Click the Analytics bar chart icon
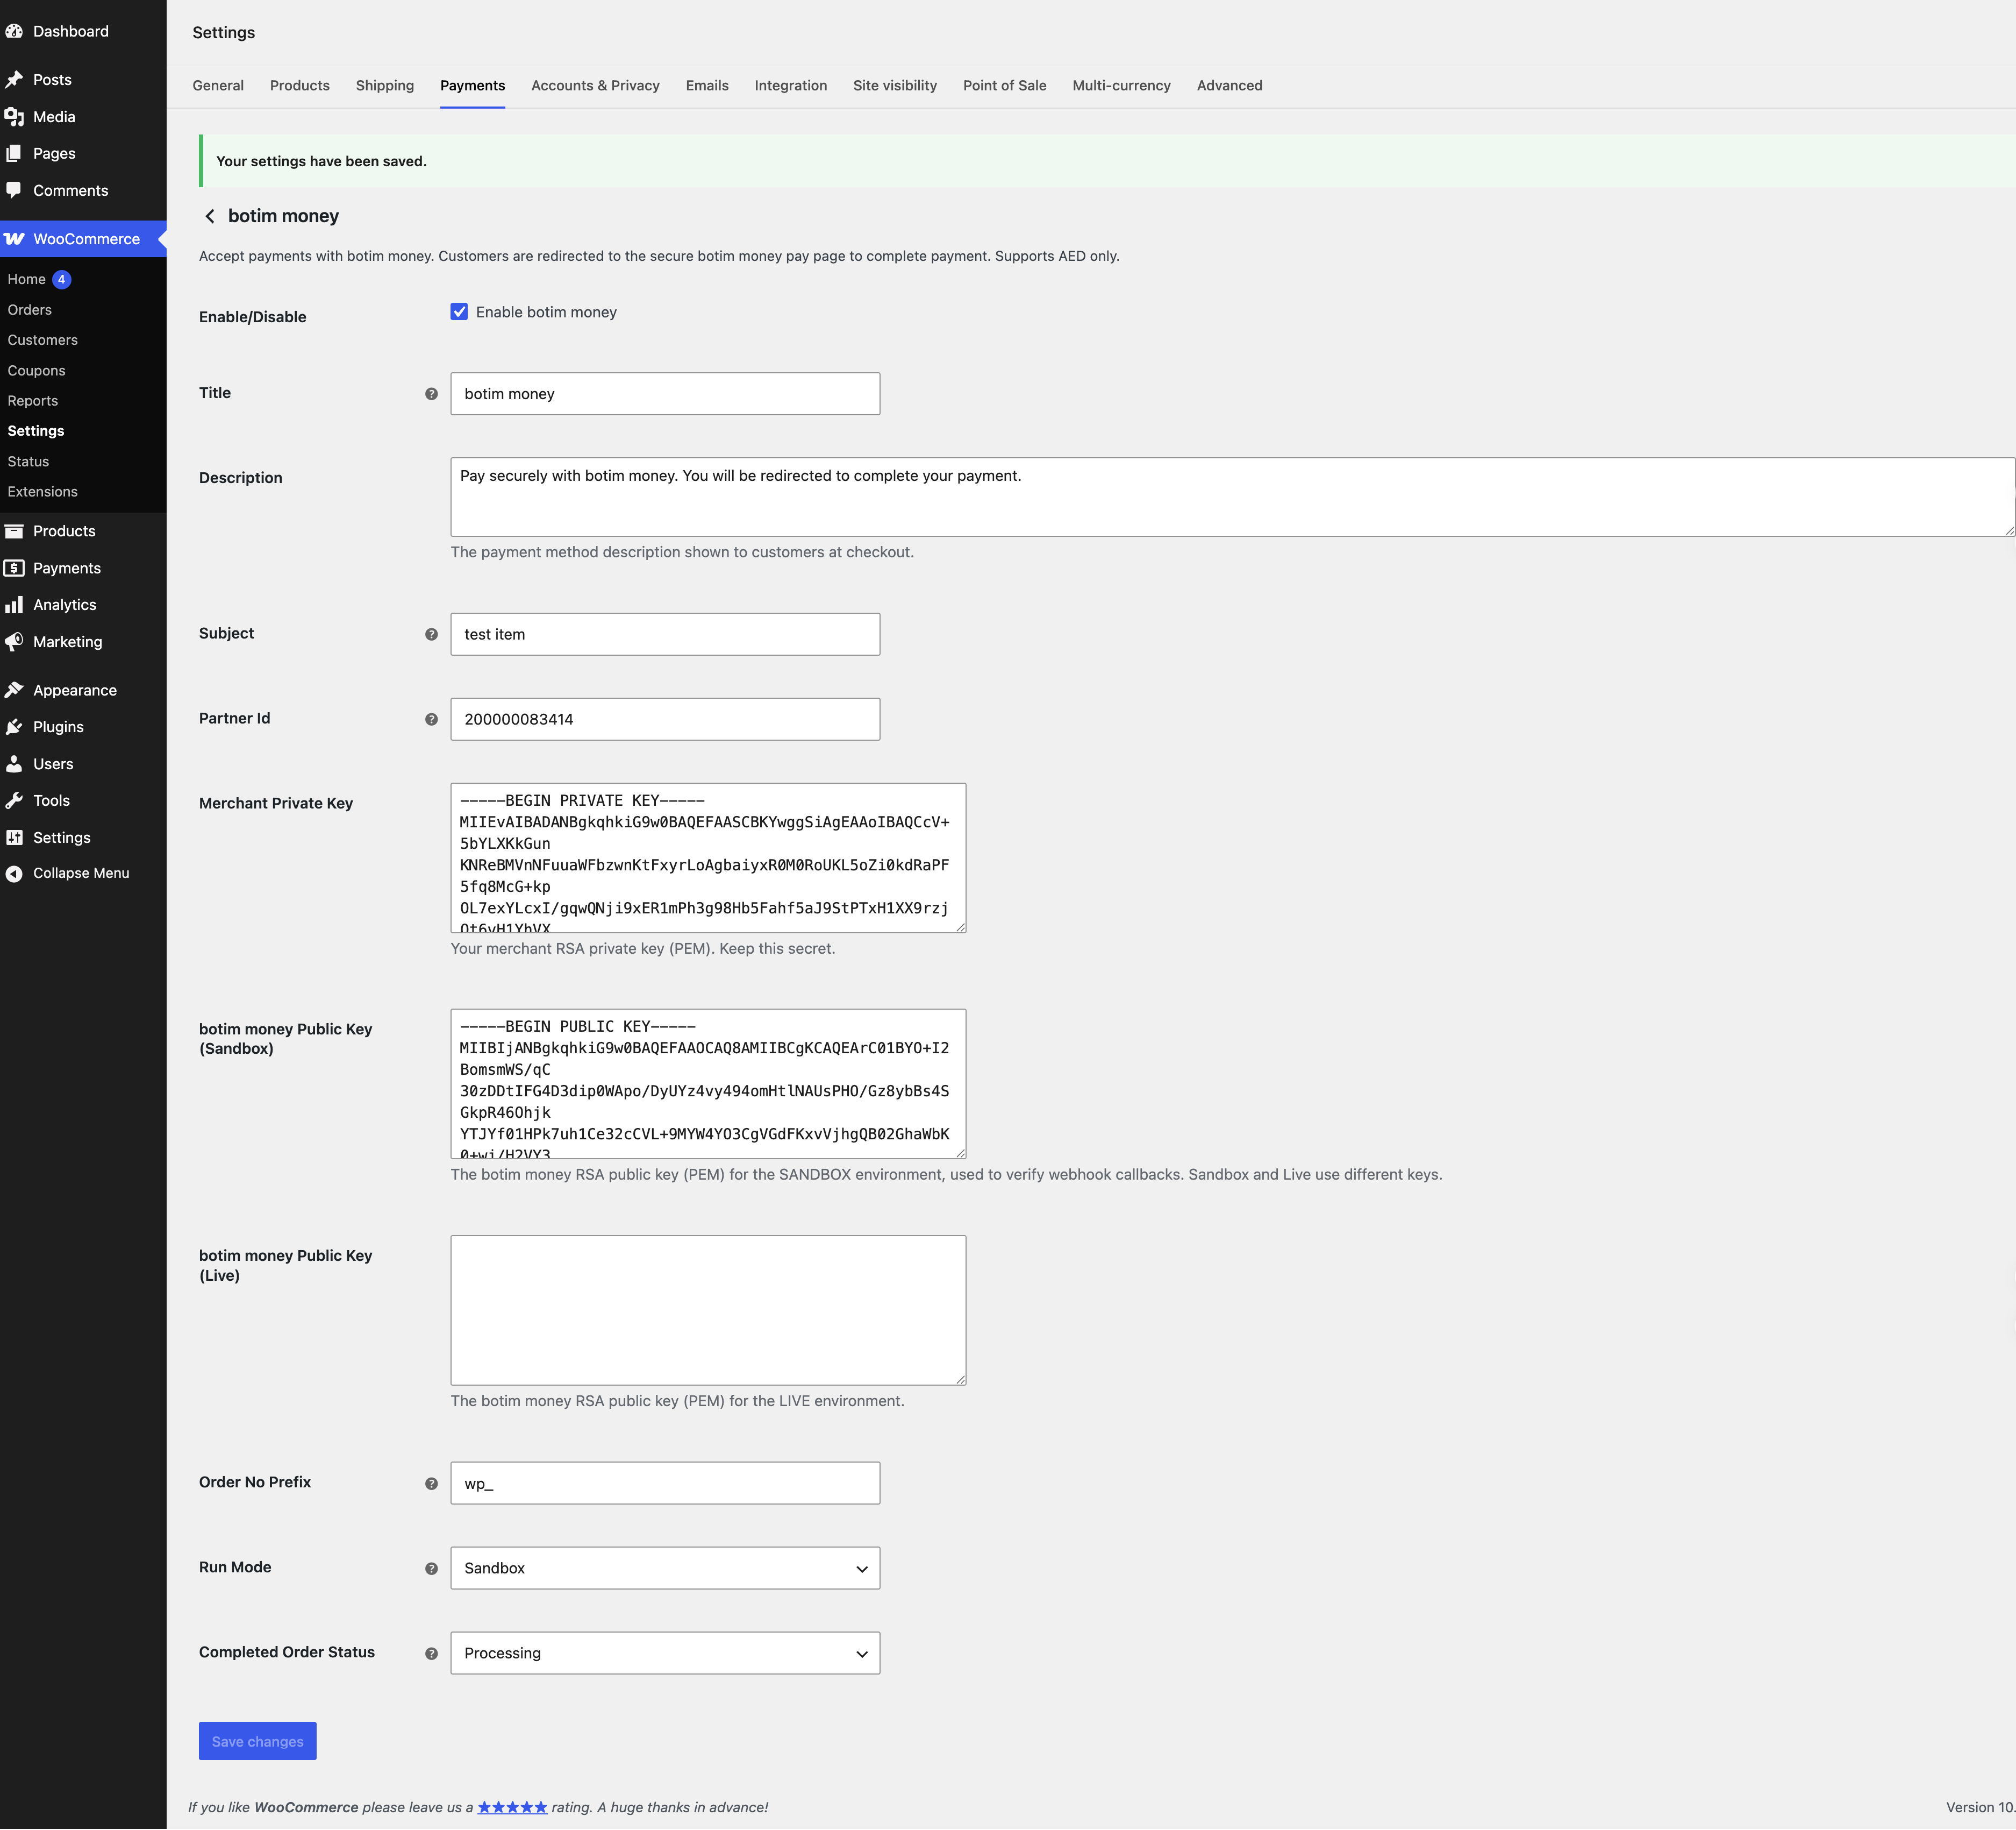This screenshot has width=2016, height=1830. coord(14,604)
